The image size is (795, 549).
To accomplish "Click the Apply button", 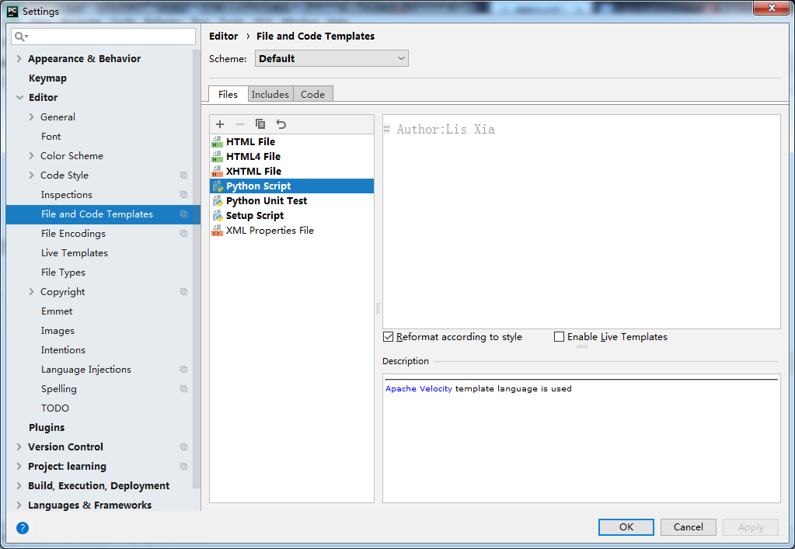I will (751, 526).
